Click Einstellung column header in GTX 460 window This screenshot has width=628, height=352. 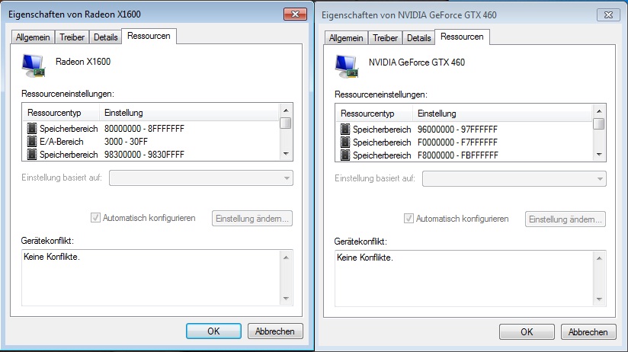click(x=502, y=114)
